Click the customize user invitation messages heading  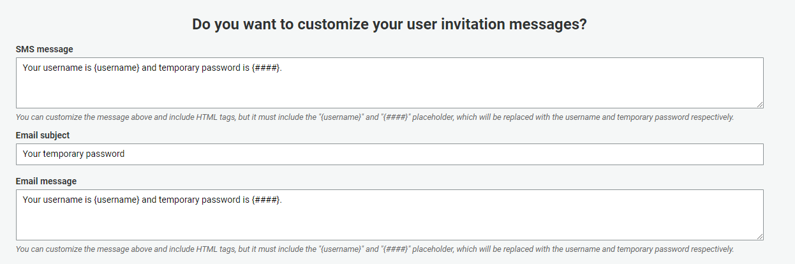[389, 25]
